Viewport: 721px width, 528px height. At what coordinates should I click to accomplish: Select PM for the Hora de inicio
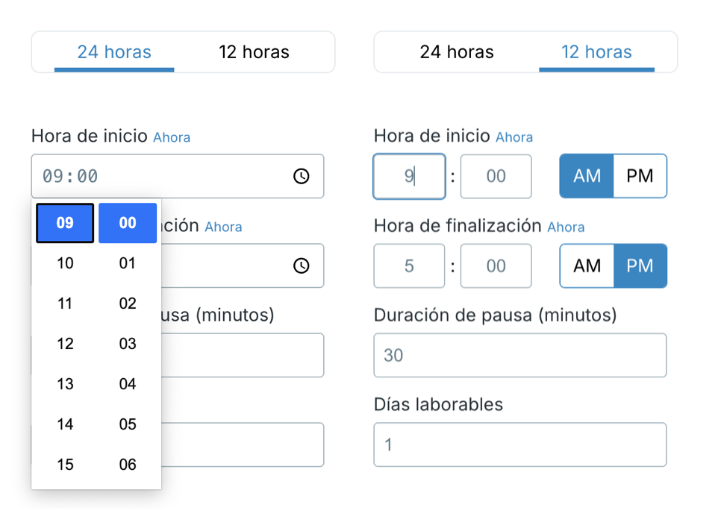640,176
